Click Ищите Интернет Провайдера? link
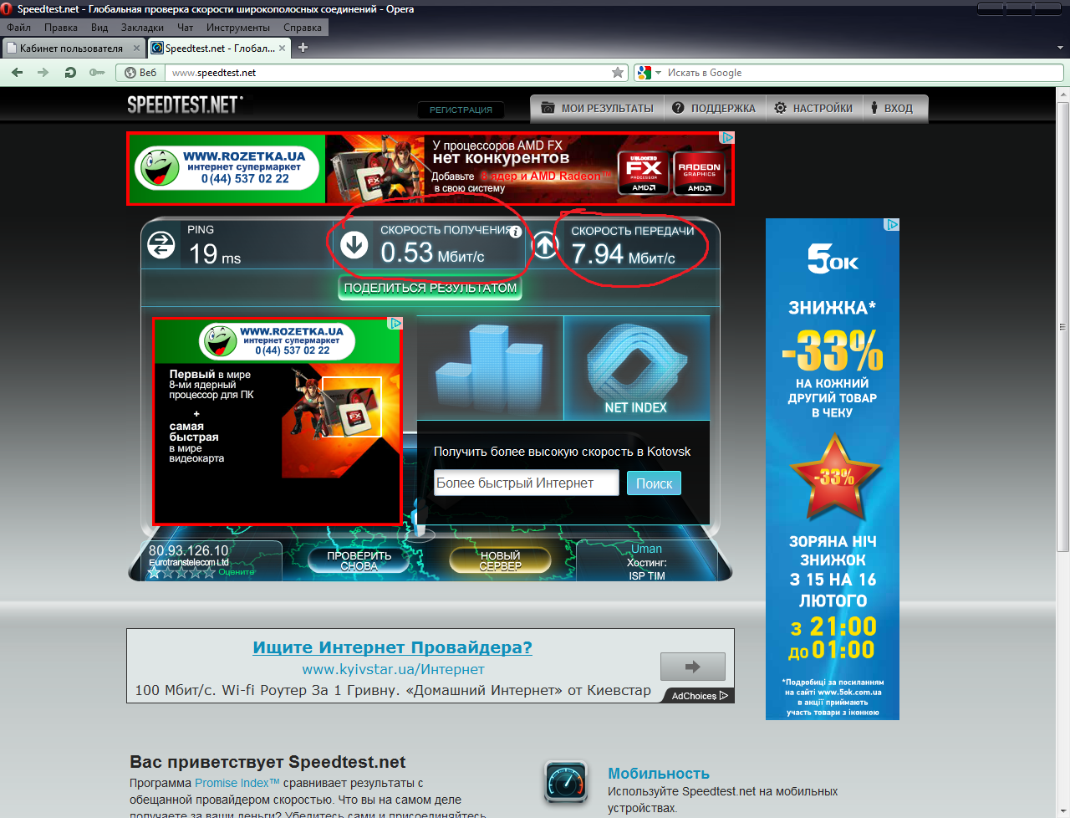 (392, 647)
